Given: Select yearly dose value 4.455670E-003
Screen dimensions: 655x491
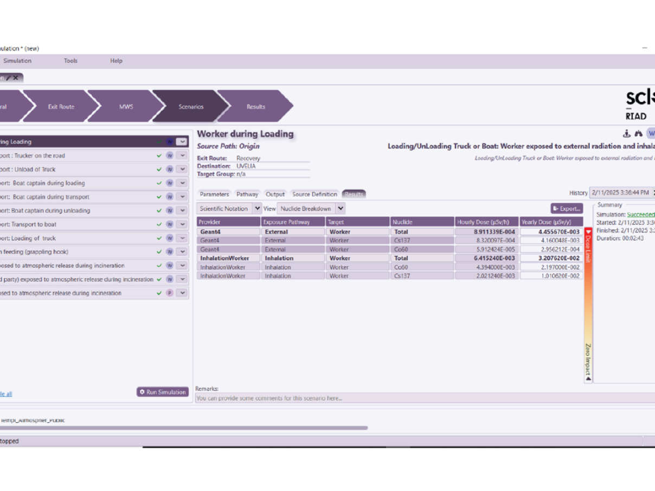Looking at the screenshot, I should pyautogui.click(x=551, y=232).
